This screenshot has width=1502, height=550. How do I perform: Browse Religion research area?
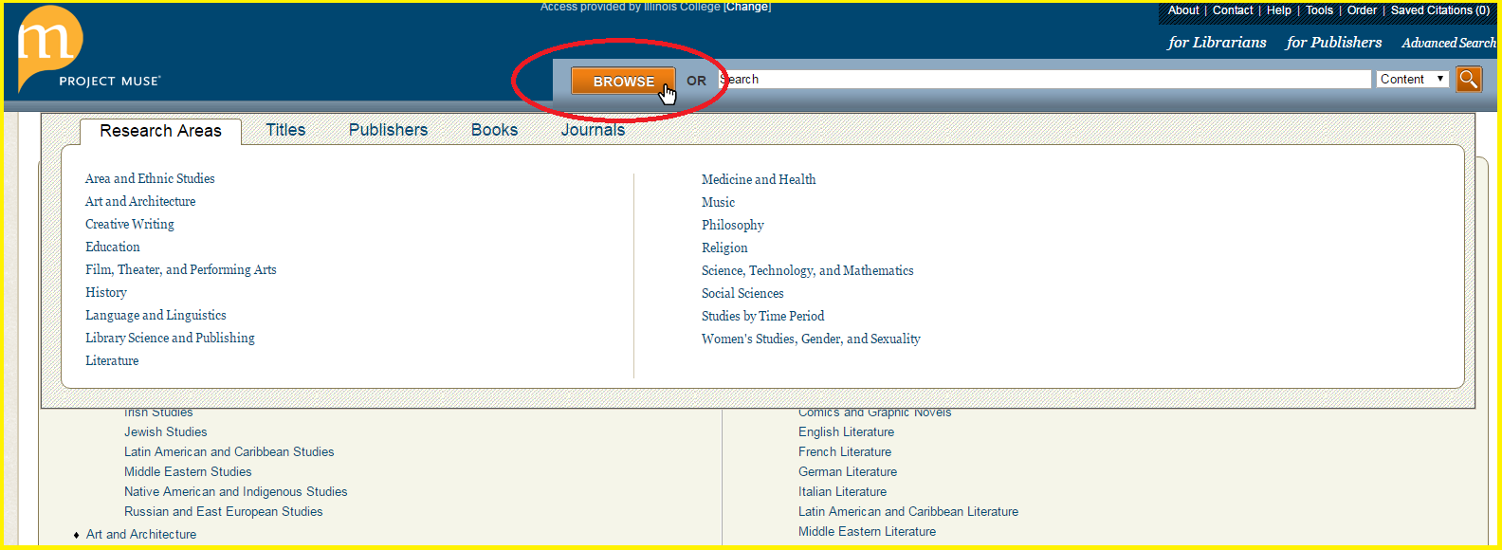[x=724, y=247]
